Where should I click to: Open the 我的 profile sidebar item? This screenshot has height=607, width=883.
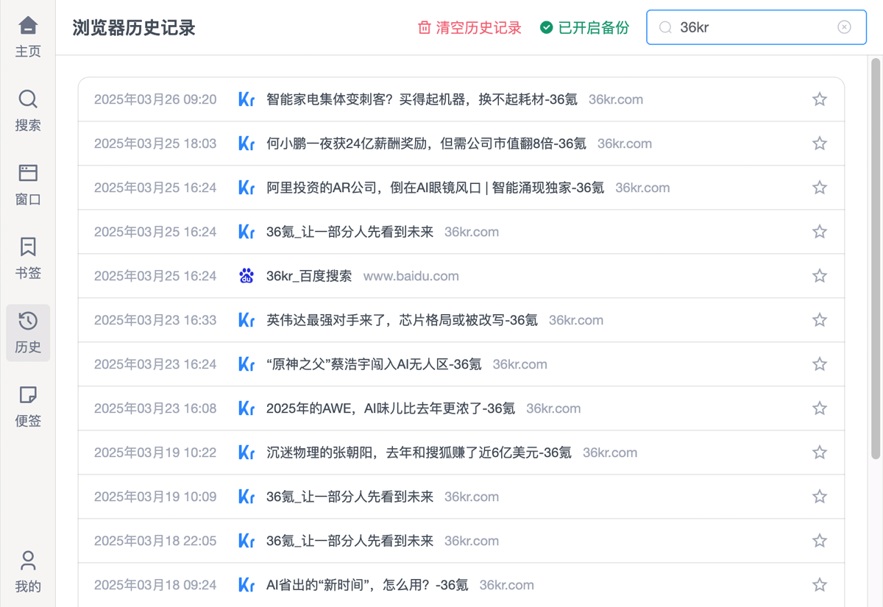28,572
